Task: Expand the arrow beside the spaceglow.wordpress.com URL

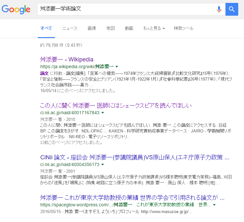Action: click(214, 205)
